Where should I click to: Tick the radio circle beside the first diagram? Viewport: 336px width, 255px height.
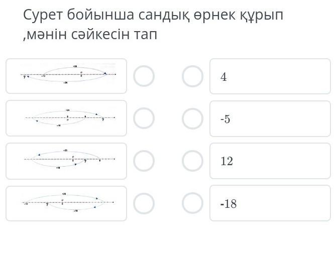pyautogui.click(x=144, y=76)
